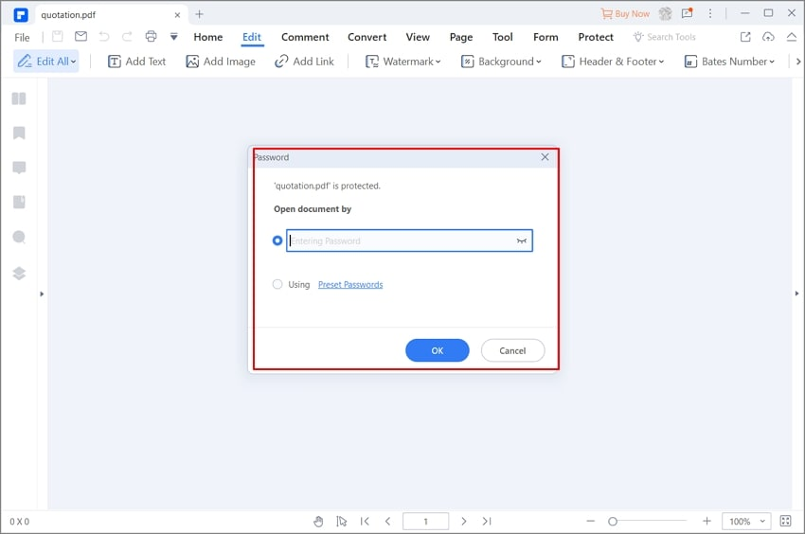805x534 pixels.
Task: Expand the right panel arrow
Action: tap(796, 294)
